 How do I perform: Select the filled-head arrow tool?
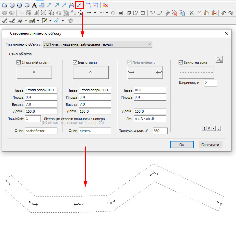[x=64, y=5]
